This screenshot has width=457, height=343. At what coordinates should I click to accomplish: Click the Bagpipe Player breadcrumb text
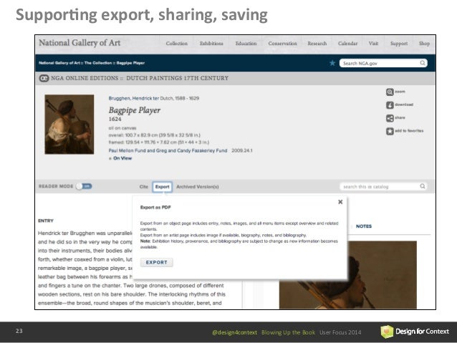coord(130,63)
